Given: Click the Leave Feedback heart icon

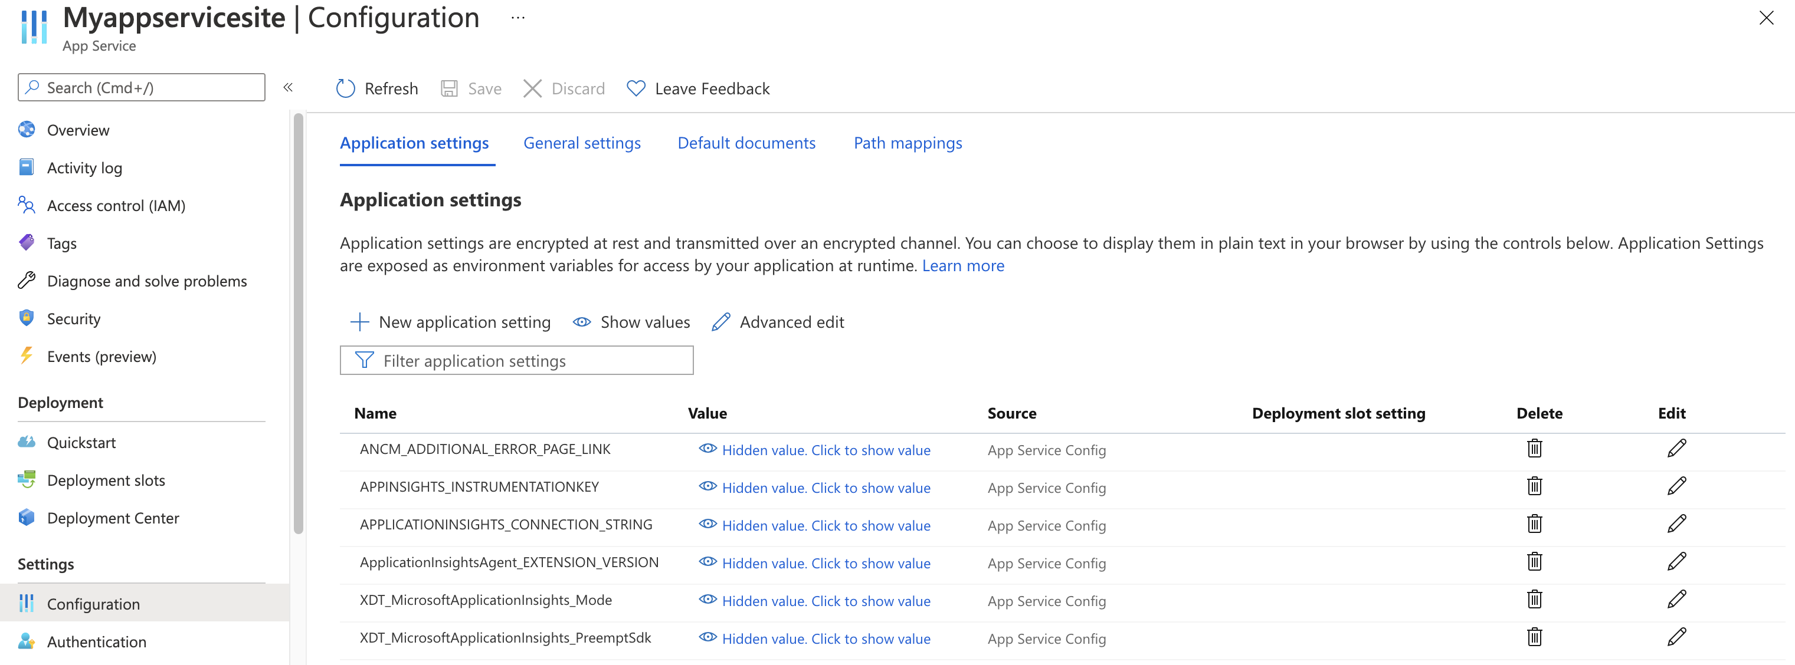Looking at the screenshot, I should pyautogui.click(x=638, y=88).
